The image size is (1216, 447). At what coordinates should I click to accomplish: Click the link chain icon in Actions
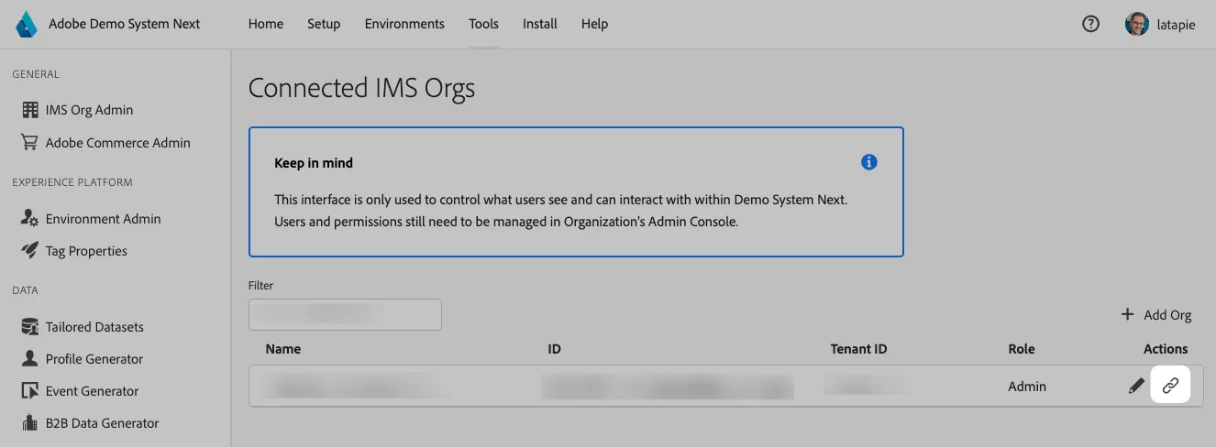[x=1170, y=387]
